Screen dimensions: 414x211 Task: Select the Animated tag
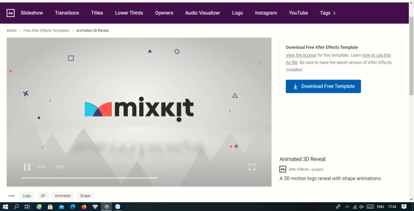[x=63, y=196]
